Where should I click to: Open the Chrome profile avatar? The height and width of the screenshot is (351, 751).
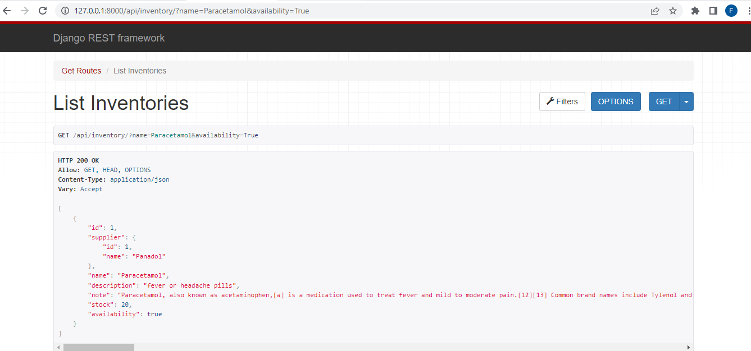coord(731,10)
